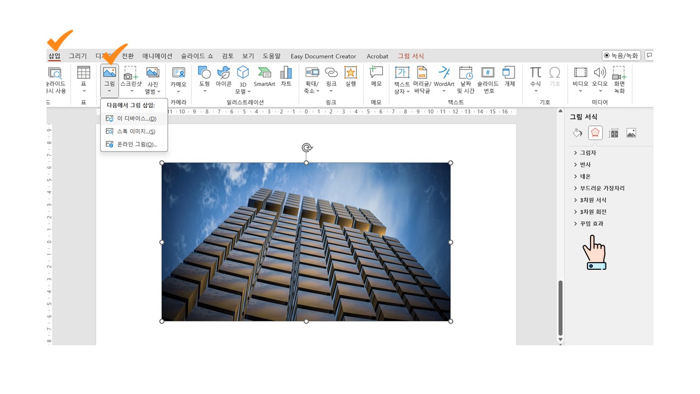700x394 pixels.
Task: Choose 이 디바이스...(D) from picture menu
Action: point(134,118)
